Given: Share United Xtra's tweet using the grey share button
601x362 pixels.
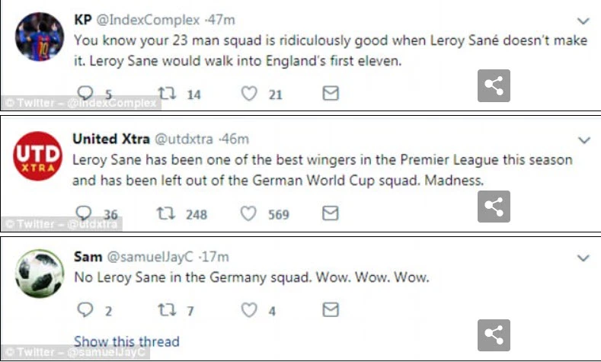Looking at the screenshot, I should [x=494, y=207].
